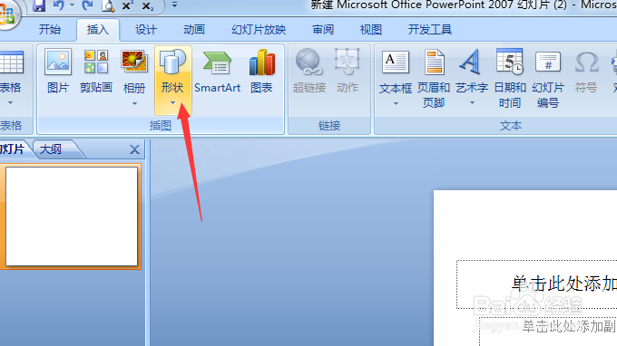The height and width of the screenshot is (346, 617).
Task: Expand the 文本框 dropdown arrow
Action: pyautogui.click(x=396, y=103)
